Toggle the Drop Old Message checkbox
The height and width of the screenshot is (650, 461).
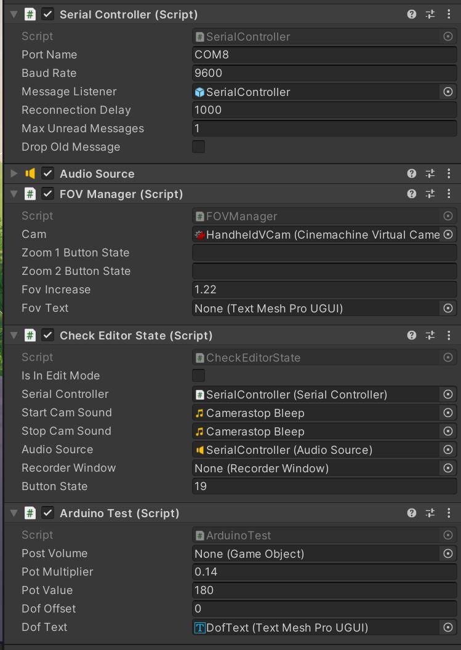[199, 147]
